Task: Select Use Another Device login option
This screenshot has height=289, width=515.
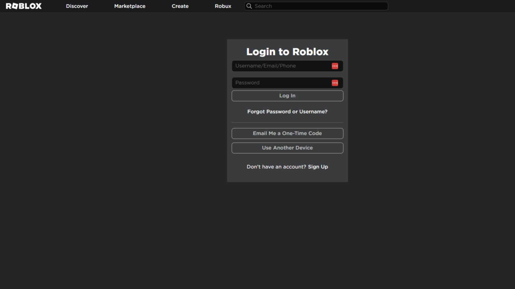Action: tap(287, 148)
